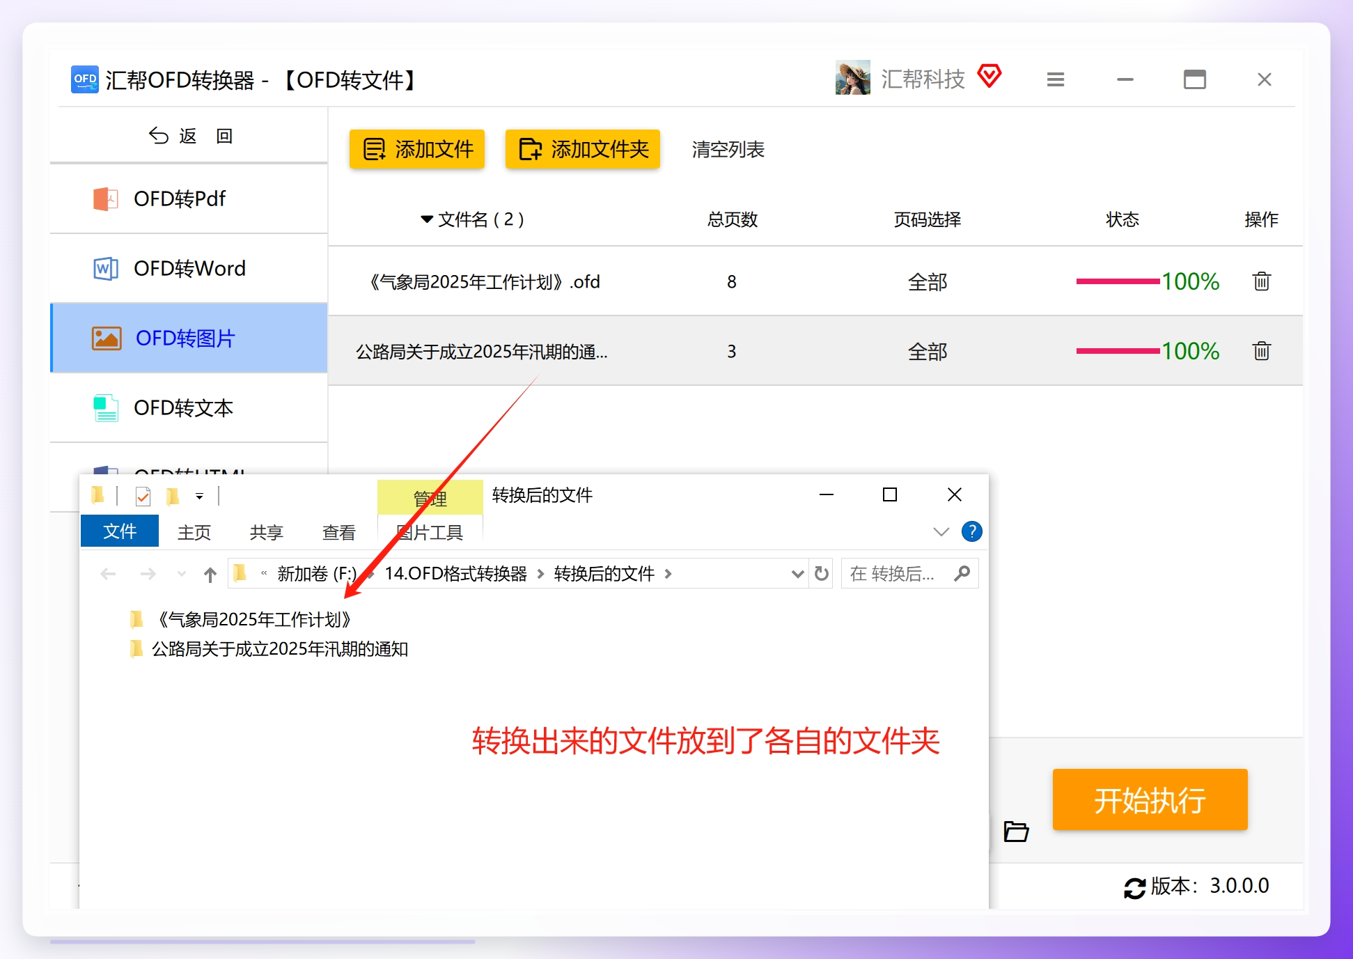Click the red VIP diamond icon

coord(990,76)
